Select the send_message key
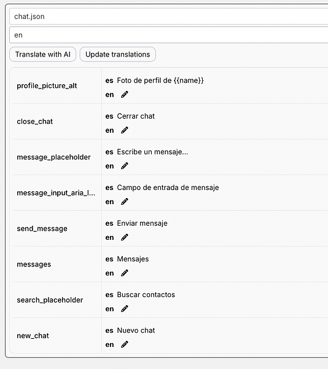Viewport: 328px width, 369px height. 42,229
